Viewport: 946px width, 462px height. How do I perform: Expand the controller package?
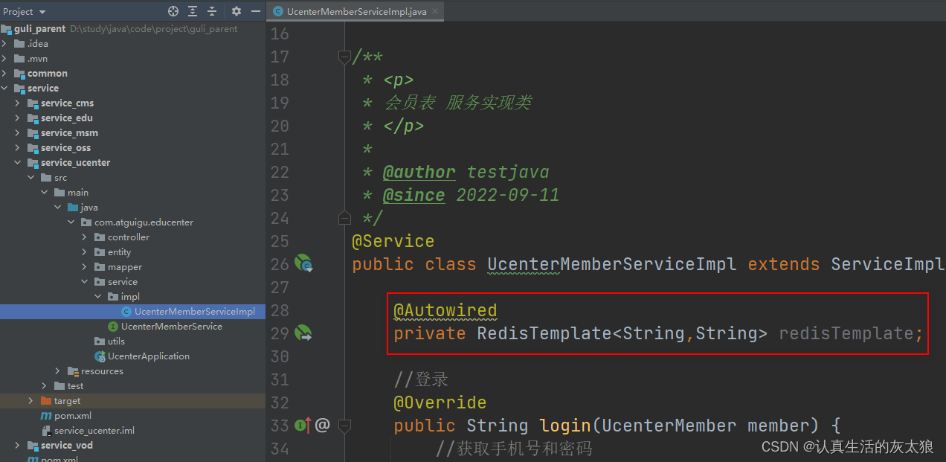pyautogui.click(x=85, y=237)
